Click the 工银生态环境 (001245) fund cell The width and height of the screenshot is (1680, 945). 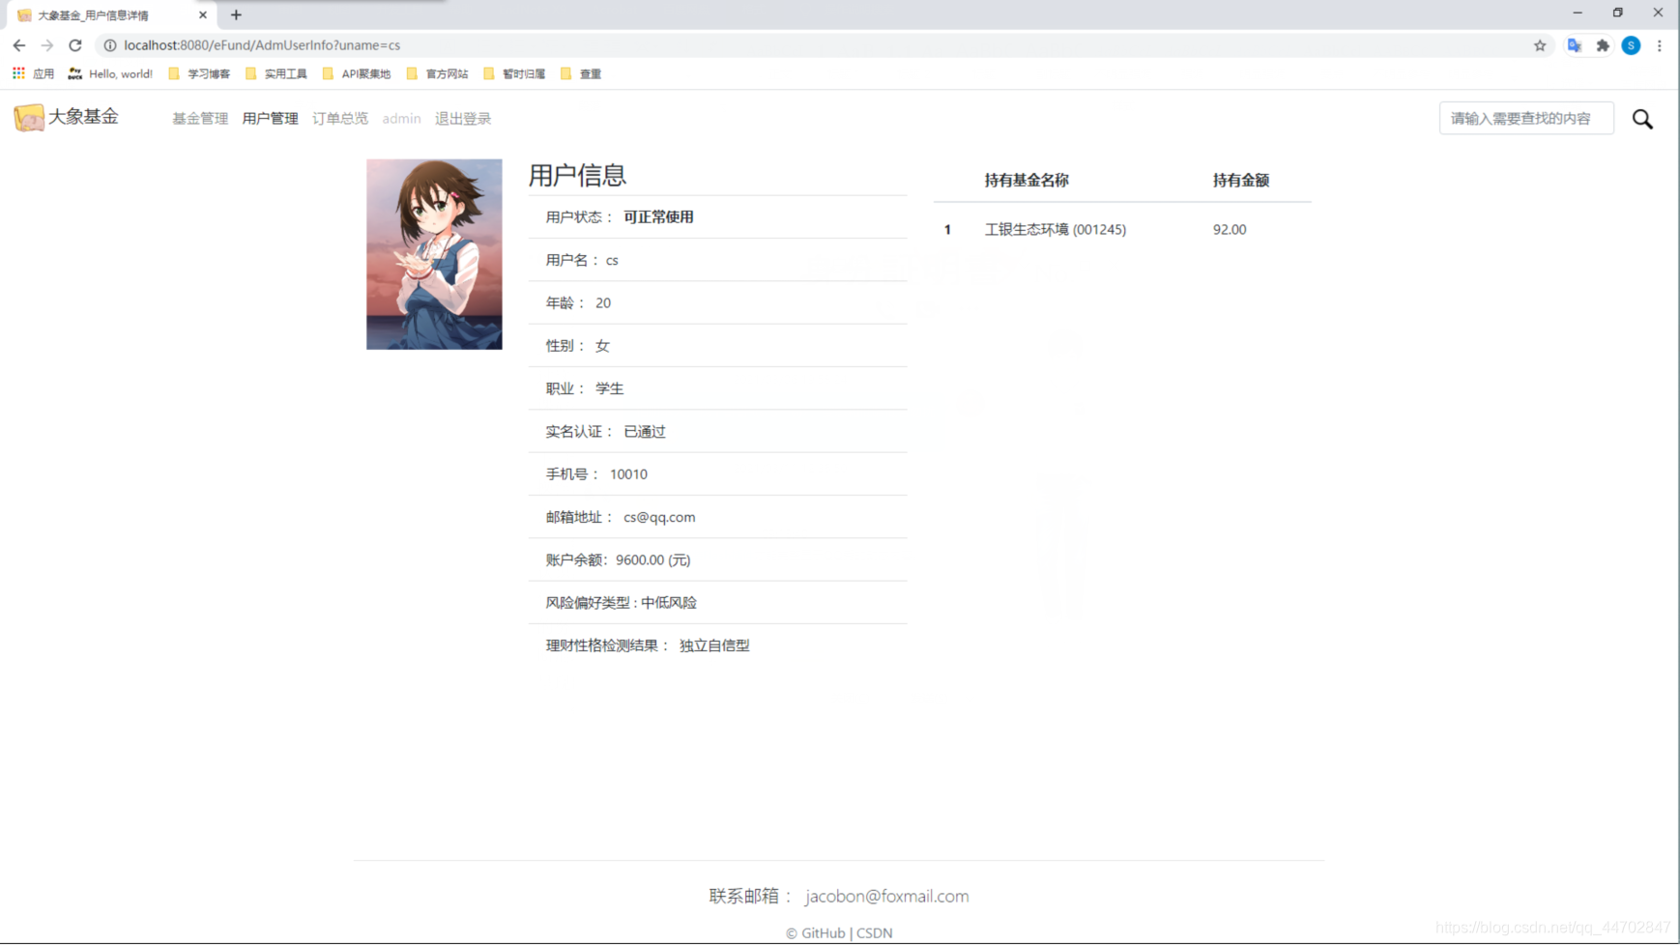[1056, 229]
